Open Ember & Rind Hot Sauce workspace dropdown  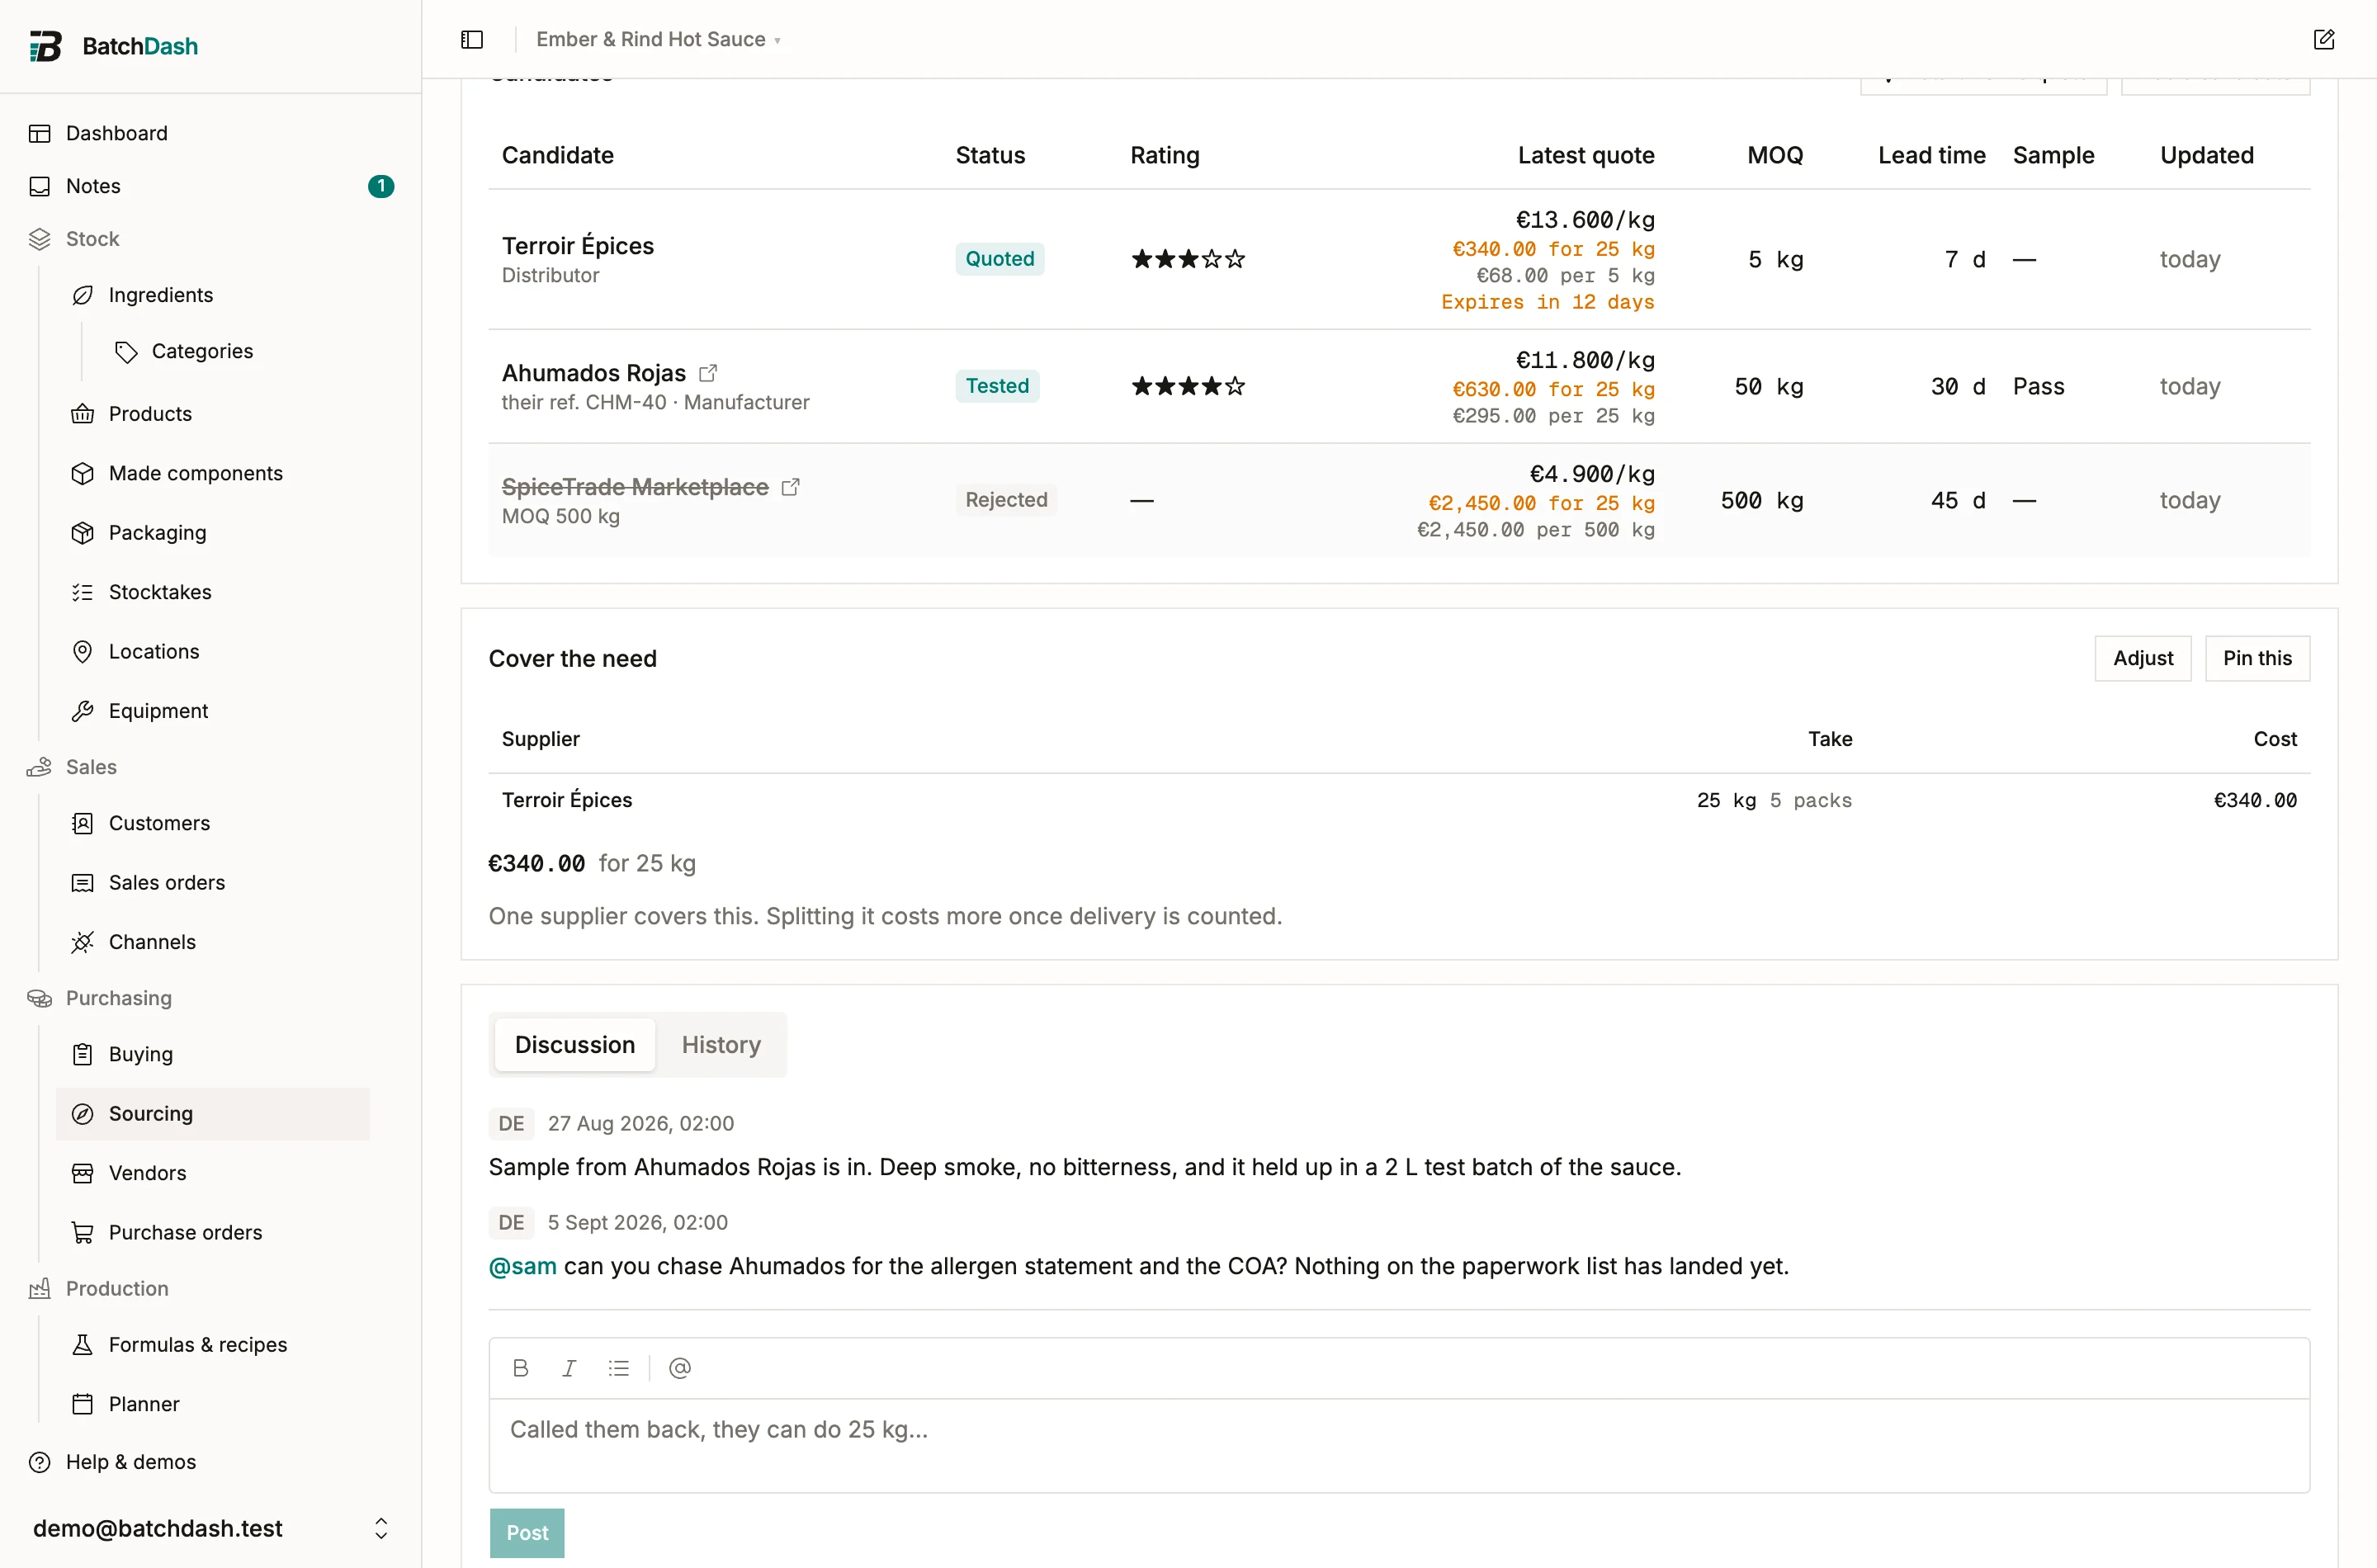[658, 39]
